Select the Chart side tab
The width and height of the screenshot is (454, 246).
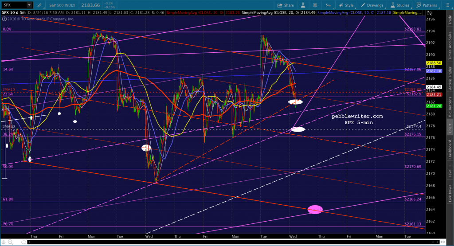450,129
